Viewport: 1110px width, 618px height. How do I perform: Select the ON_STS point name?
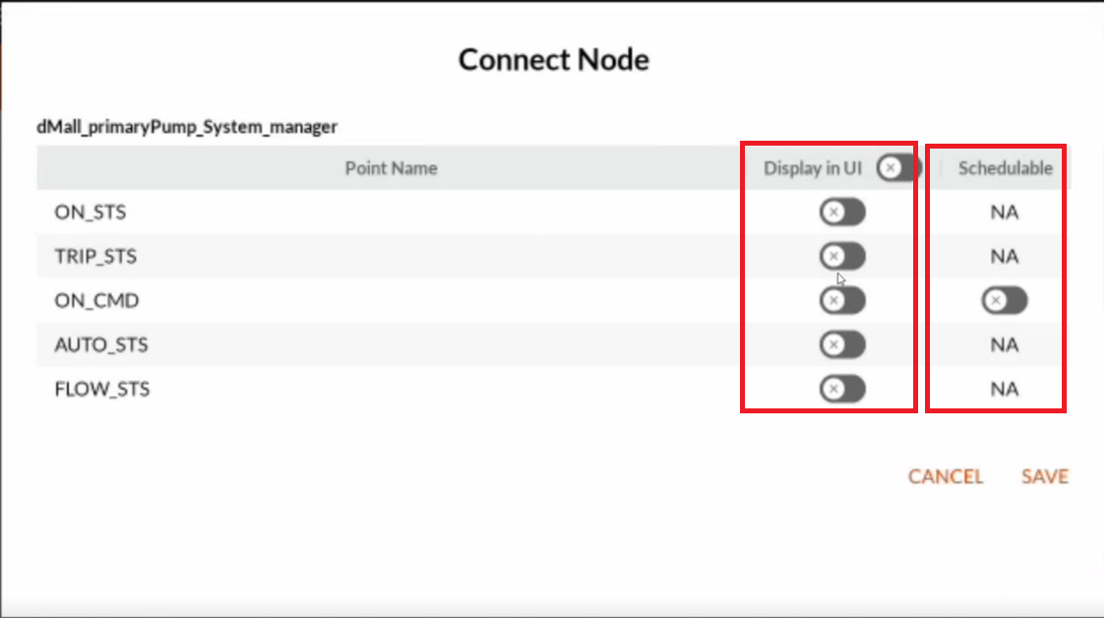pyautogui.click(x=90, y=213)
